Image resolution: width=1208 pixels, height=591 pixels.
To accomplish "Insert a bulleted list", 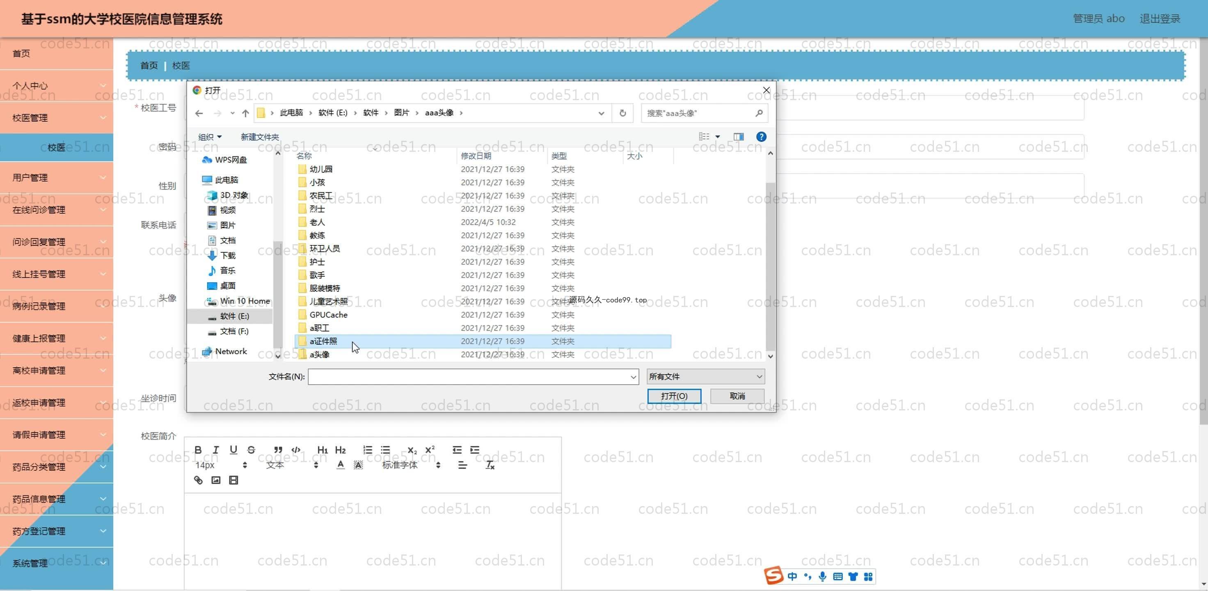I will pyautogui.click(x=385, y=450).
